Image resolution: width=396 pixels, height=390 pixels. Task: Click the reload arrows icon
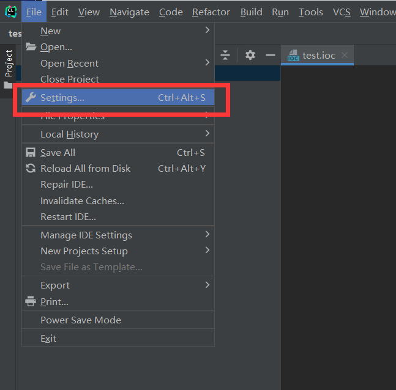(31, 168)
